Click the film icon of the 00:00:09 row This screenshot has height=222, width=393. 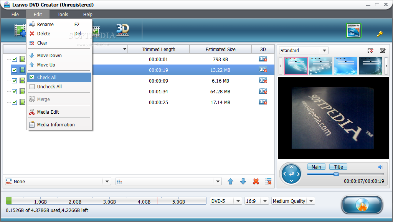click(22, 81)
